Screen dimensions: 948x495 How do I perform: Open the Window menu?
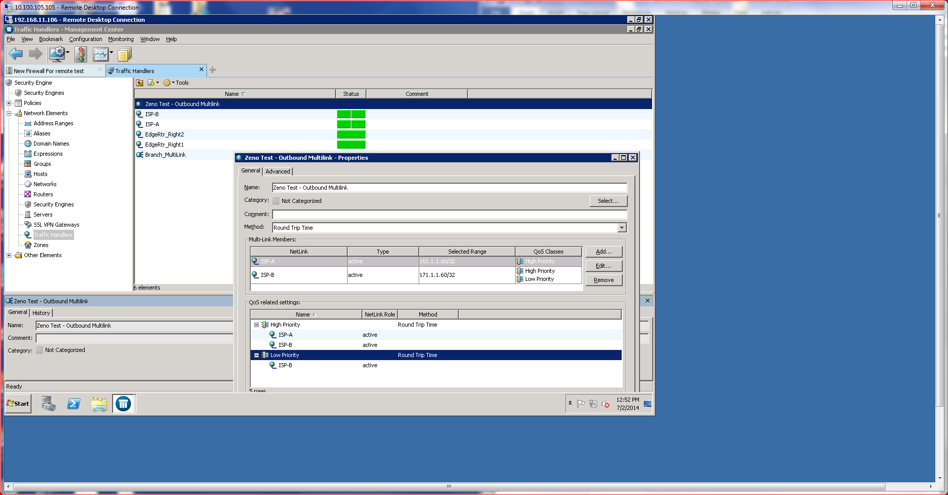(150, 39)
